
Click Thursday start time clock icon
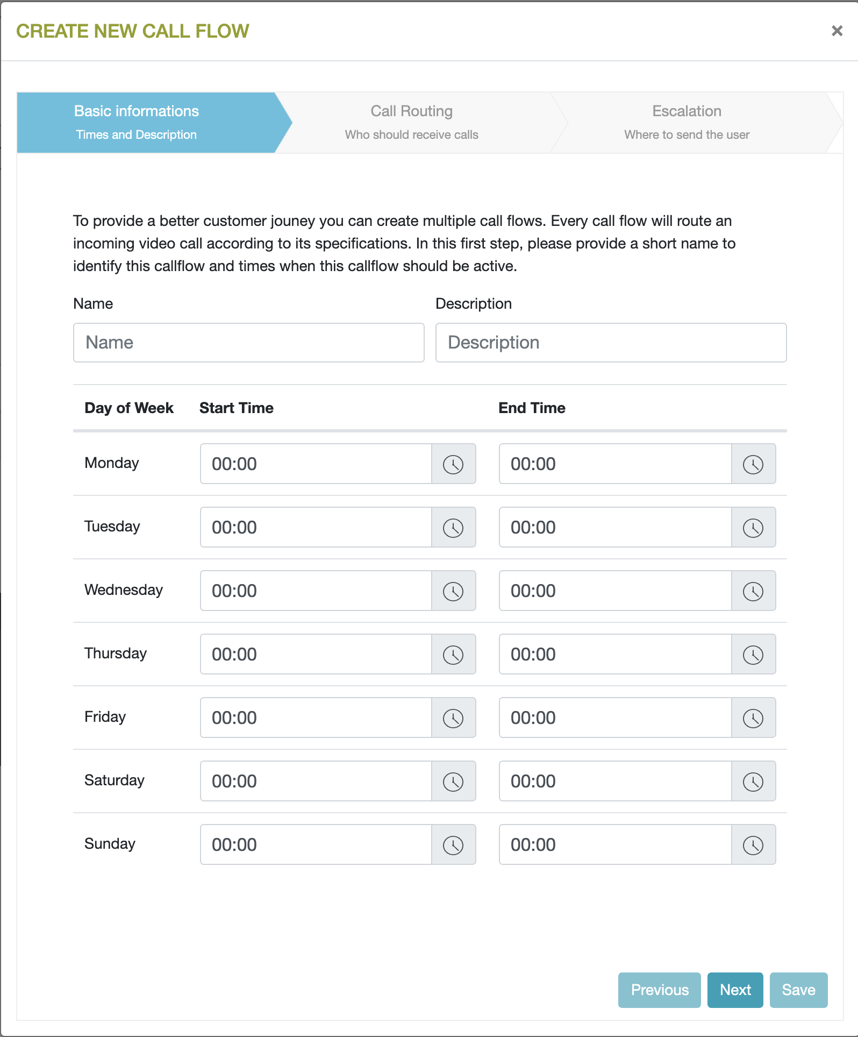[453, 655]
